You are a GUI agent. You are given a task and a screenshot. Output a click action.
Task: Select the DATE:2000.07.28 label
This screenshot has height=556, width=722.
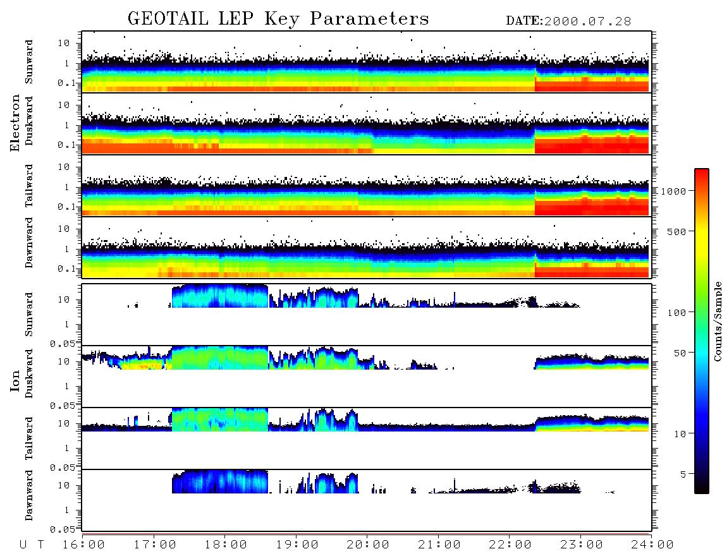[568, 21]
